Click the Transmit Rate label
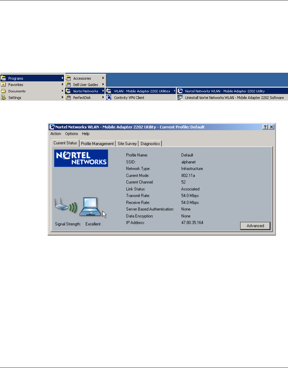This screenshot has height=368, width=288. [x=138, y=196]
